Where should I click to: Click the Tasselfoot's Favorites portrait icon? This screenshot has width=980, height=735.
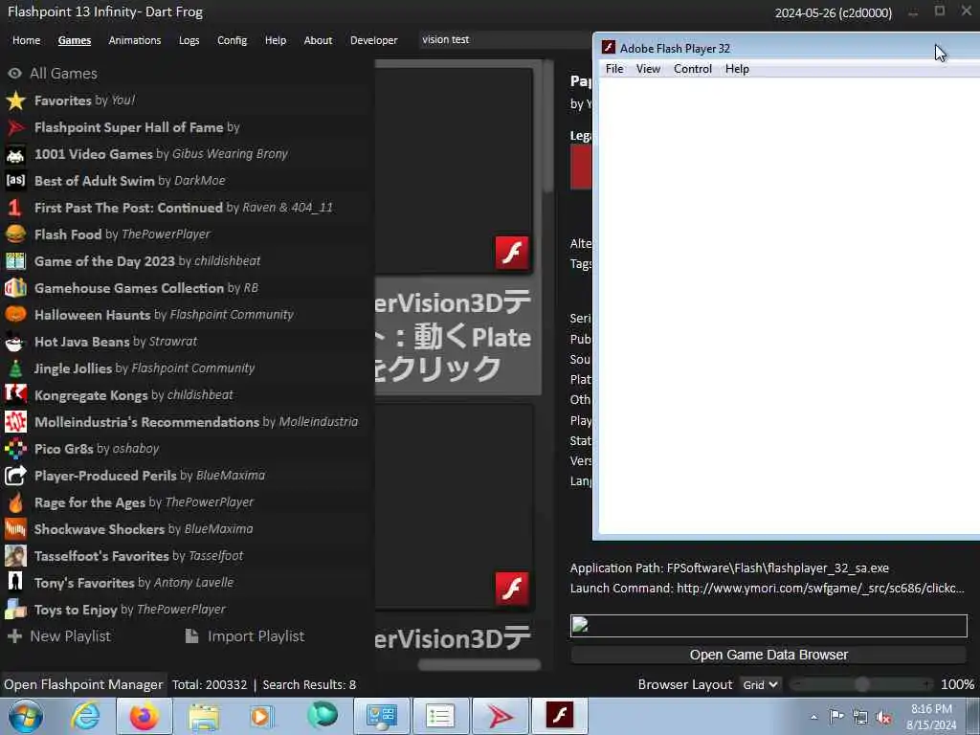pos(15,556)
